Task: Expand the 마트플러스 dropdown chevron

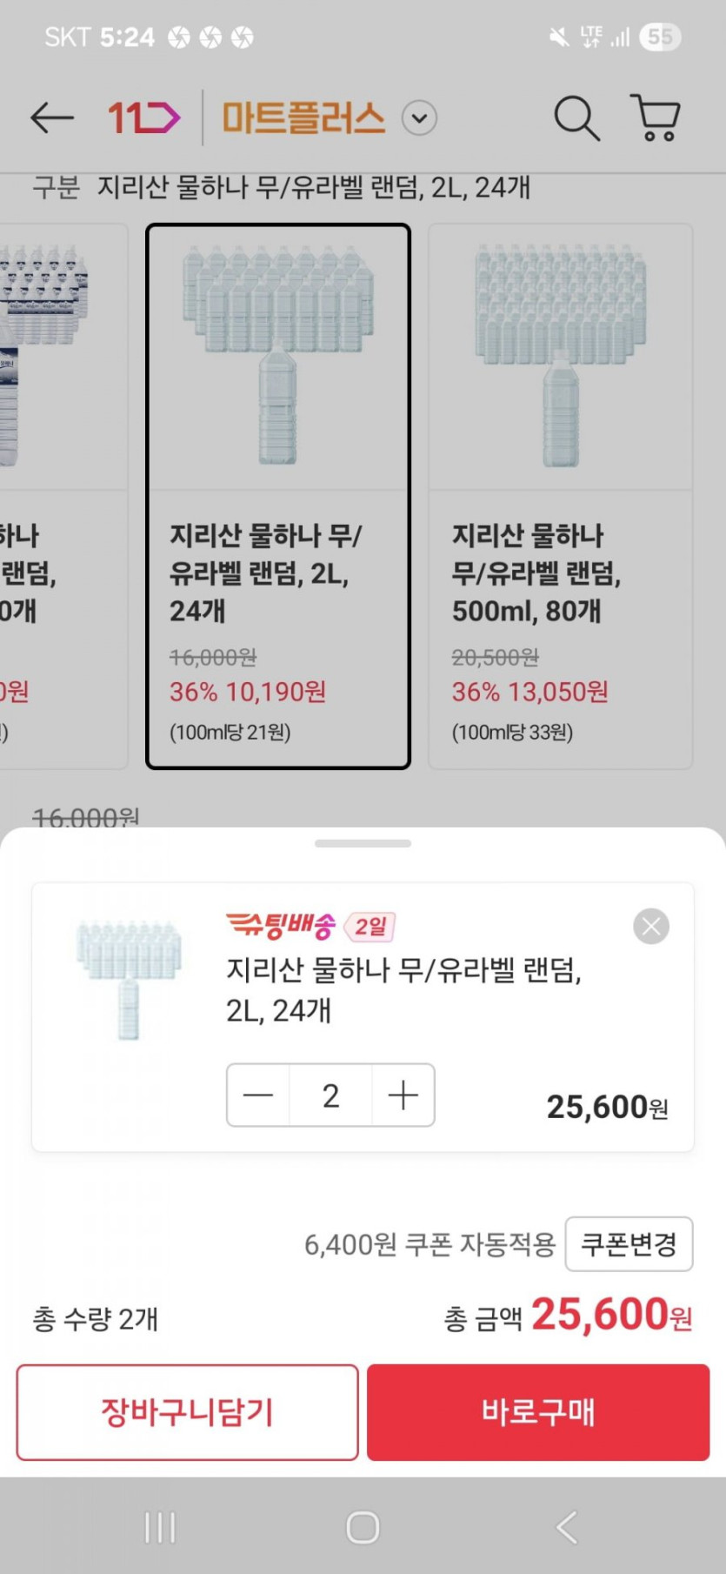Action: [419, 118]
